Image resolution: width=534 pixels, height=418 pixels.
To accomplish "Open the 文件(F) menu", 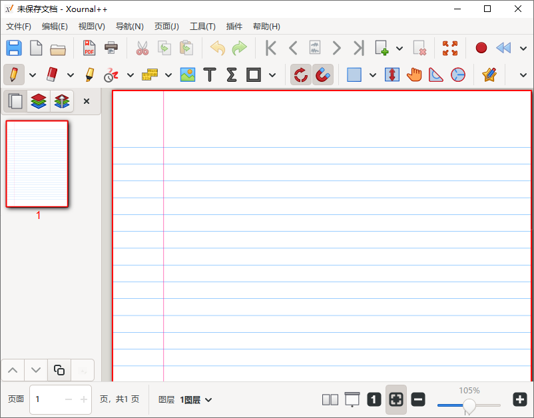I will click(19, 27).
